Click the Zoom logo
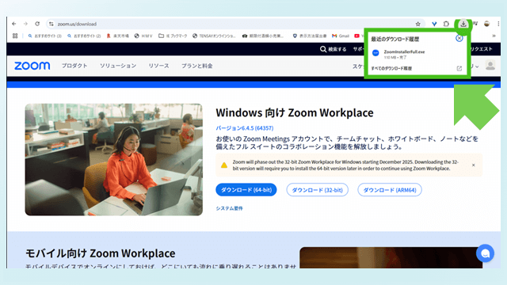507x285 pixels. (32, 66)
